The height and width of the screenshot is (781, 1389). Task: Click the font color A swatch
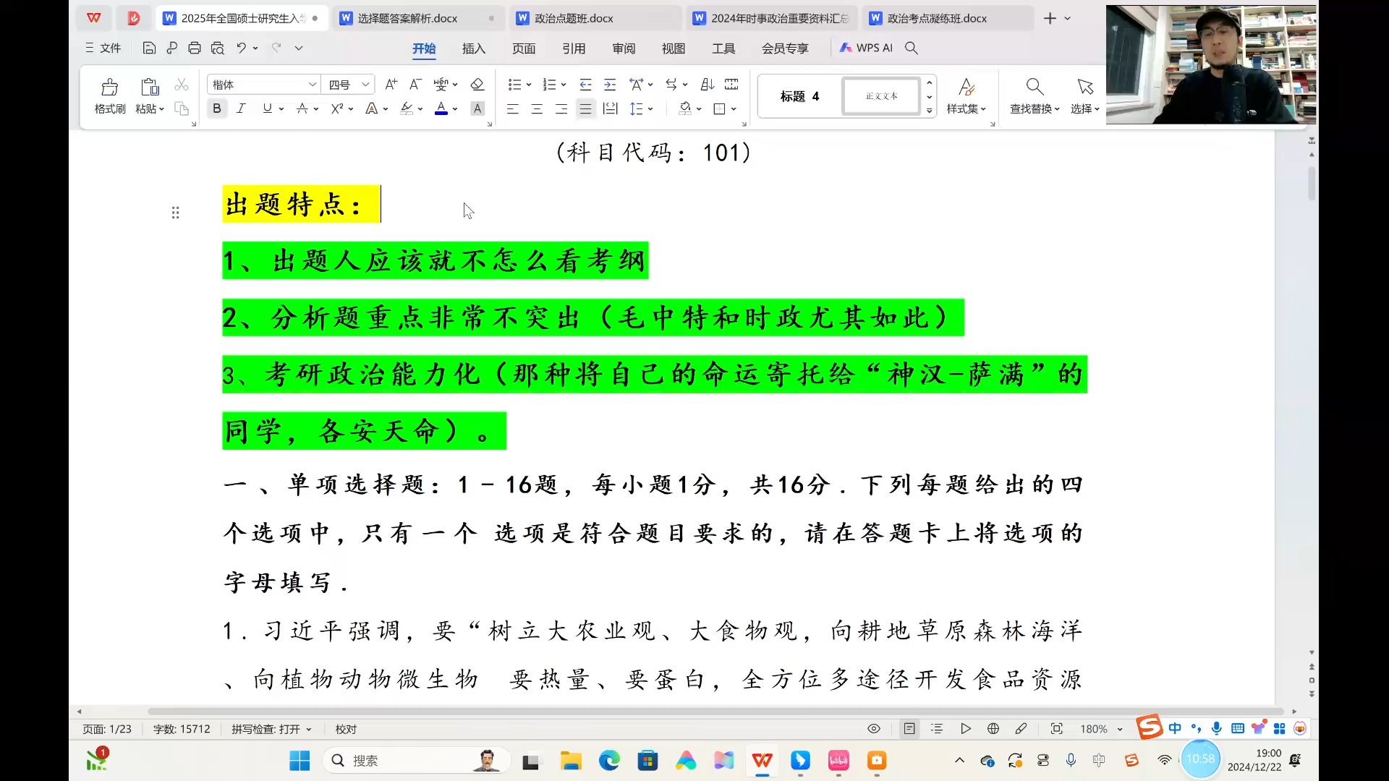[x=441, y=108]
